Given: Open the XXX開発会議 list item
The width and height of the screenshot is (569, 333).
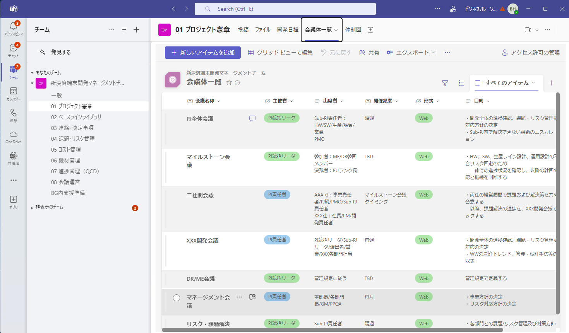Looking at the screenshot, I should [x=202, y=241].
